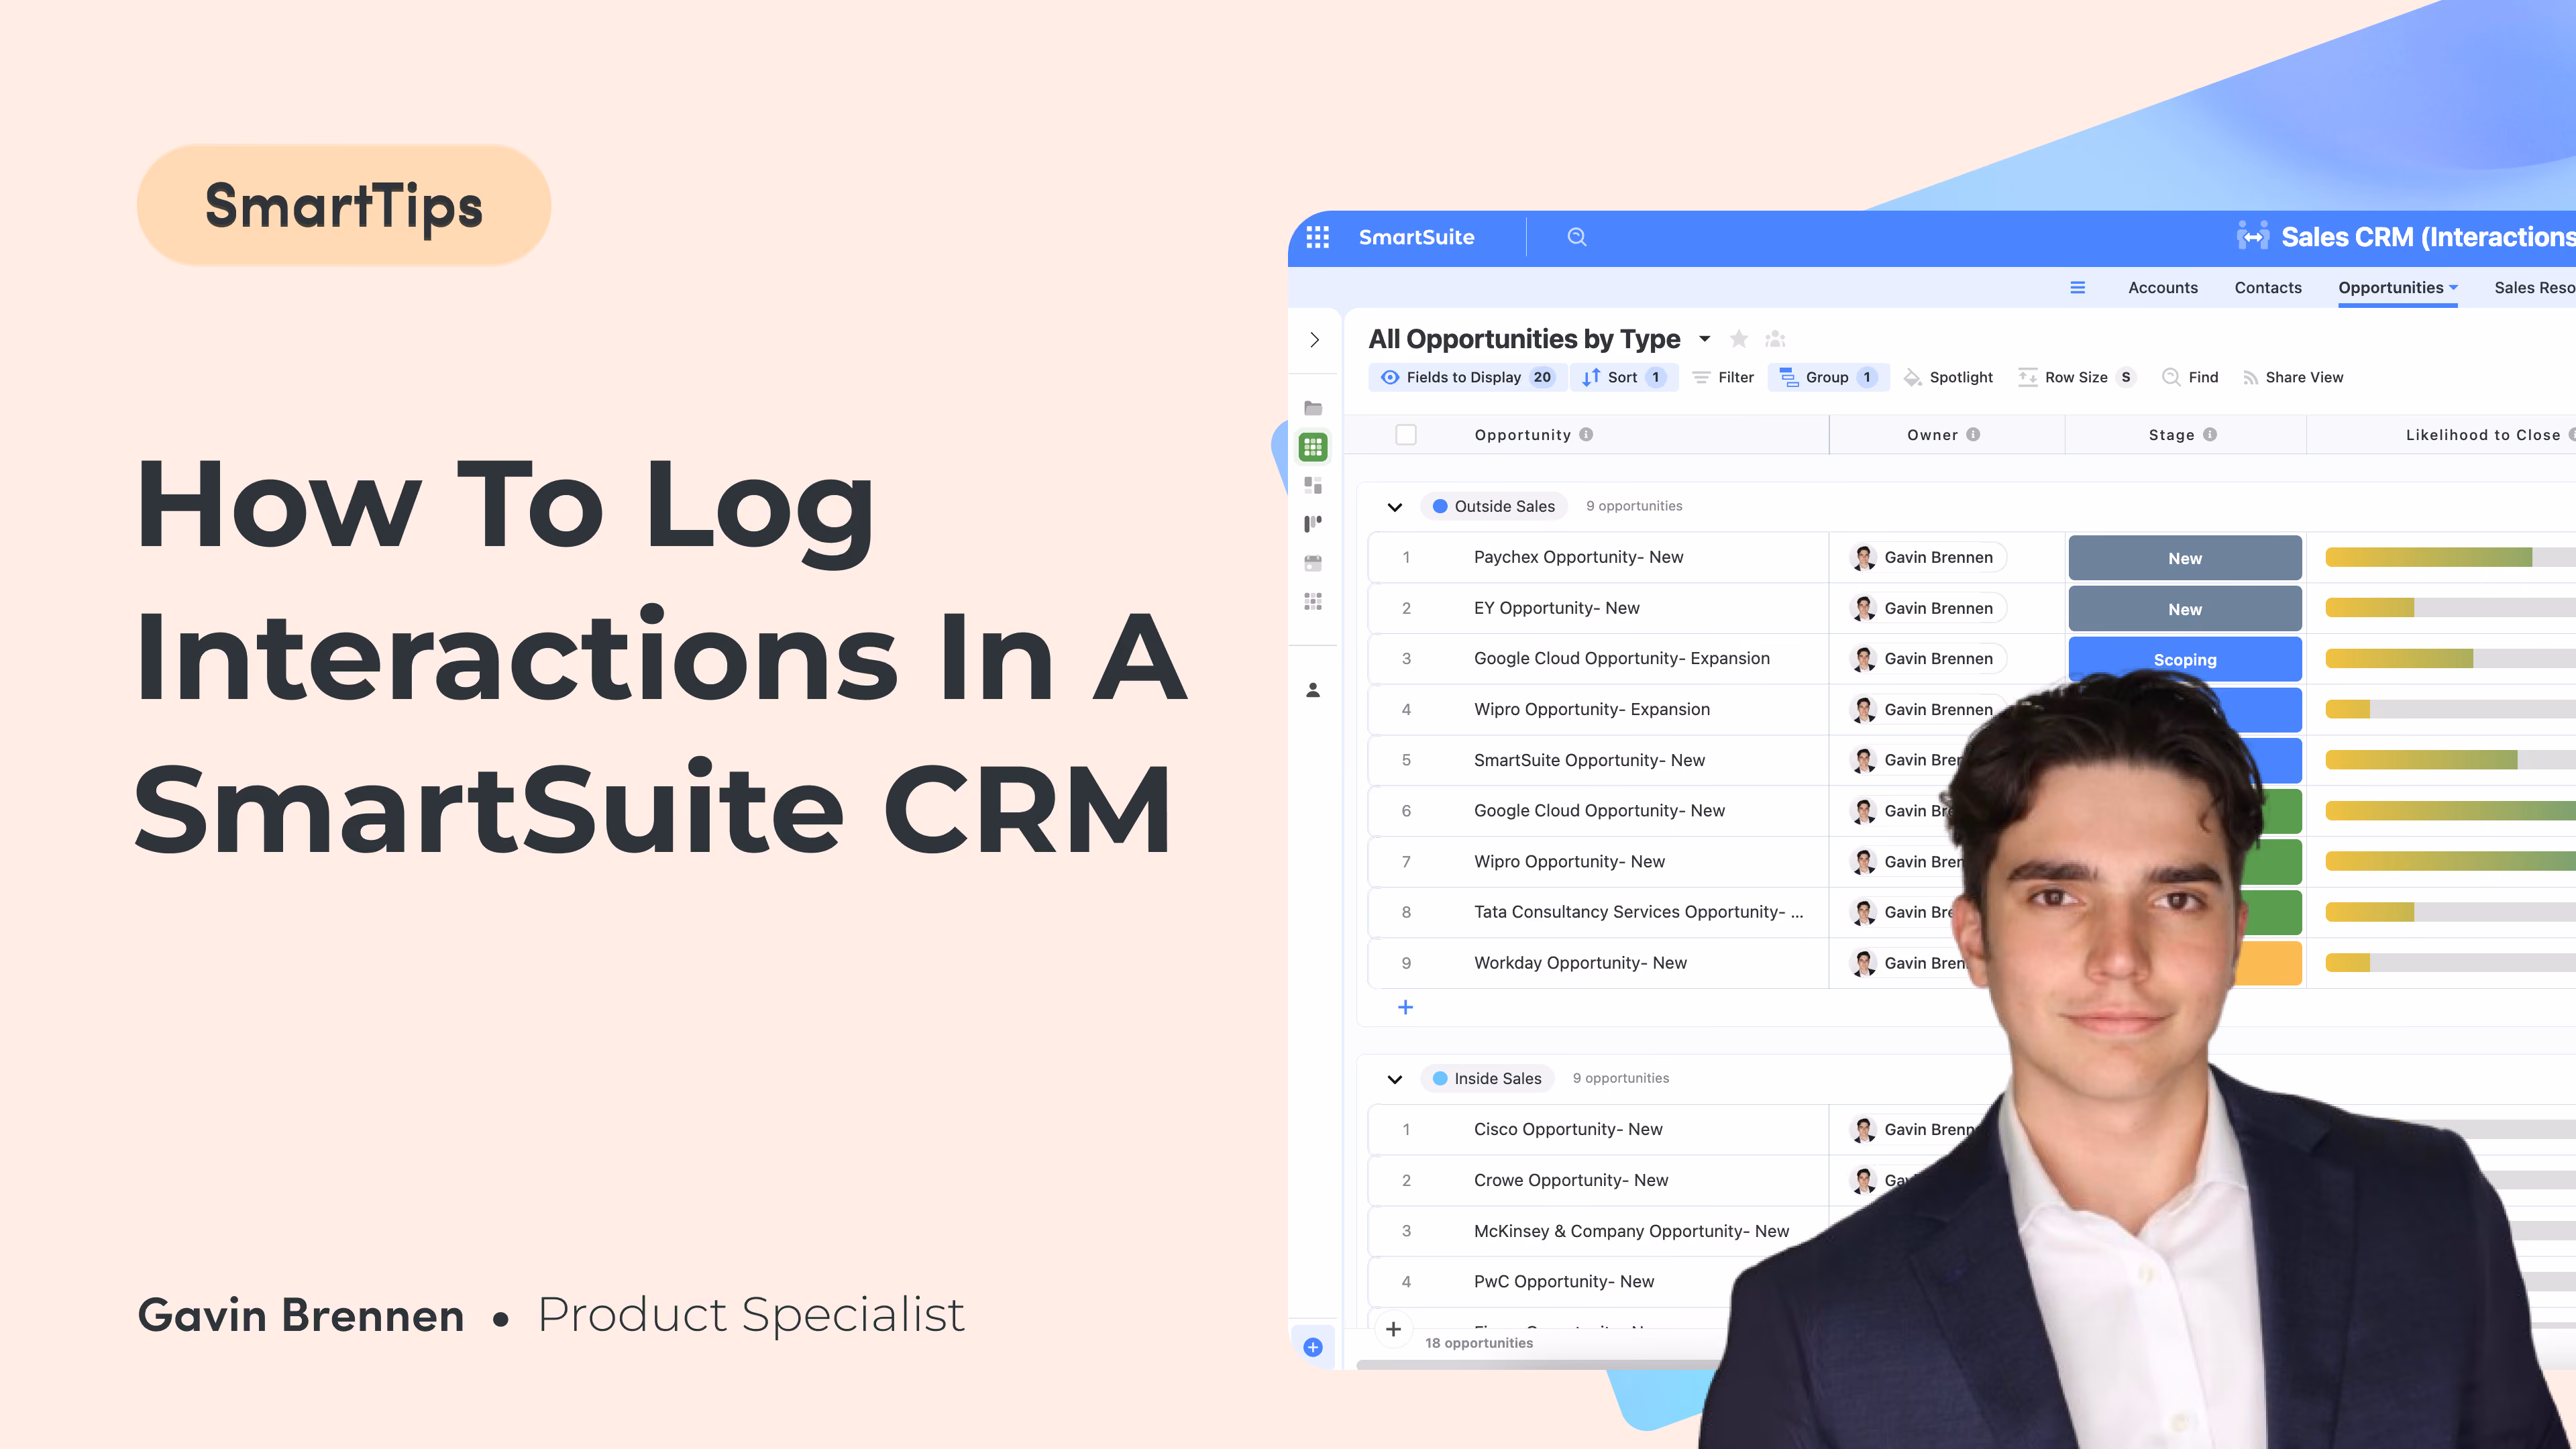This screenshot has height=1449, width=2576.
Task: Click the person icon in sidebar
Action: [1313, 690]
